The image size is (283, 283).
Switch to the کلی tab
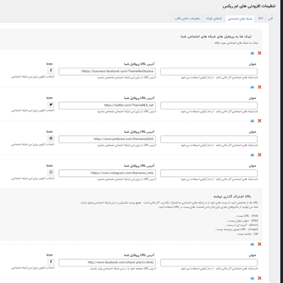270,19
